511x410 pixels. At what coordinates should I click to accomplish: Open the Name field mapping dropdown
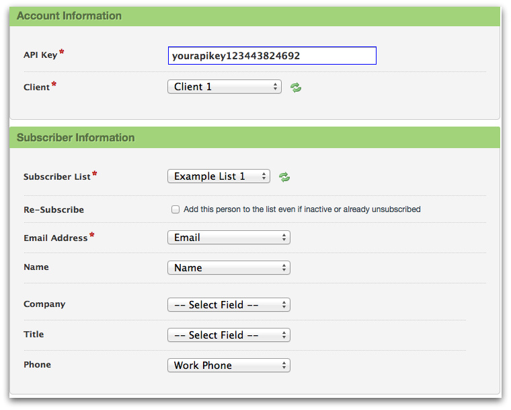click(228, 268)
